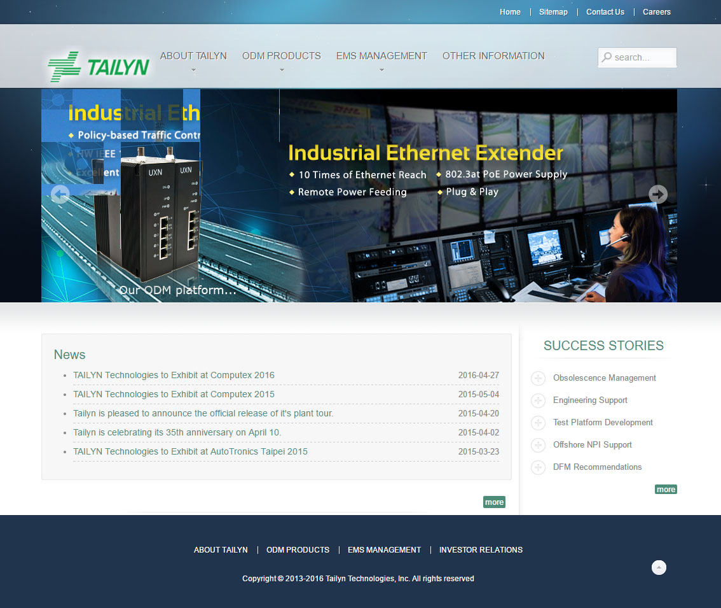Click plus icon beside DFM Recommendations

(x=538, y=467)
